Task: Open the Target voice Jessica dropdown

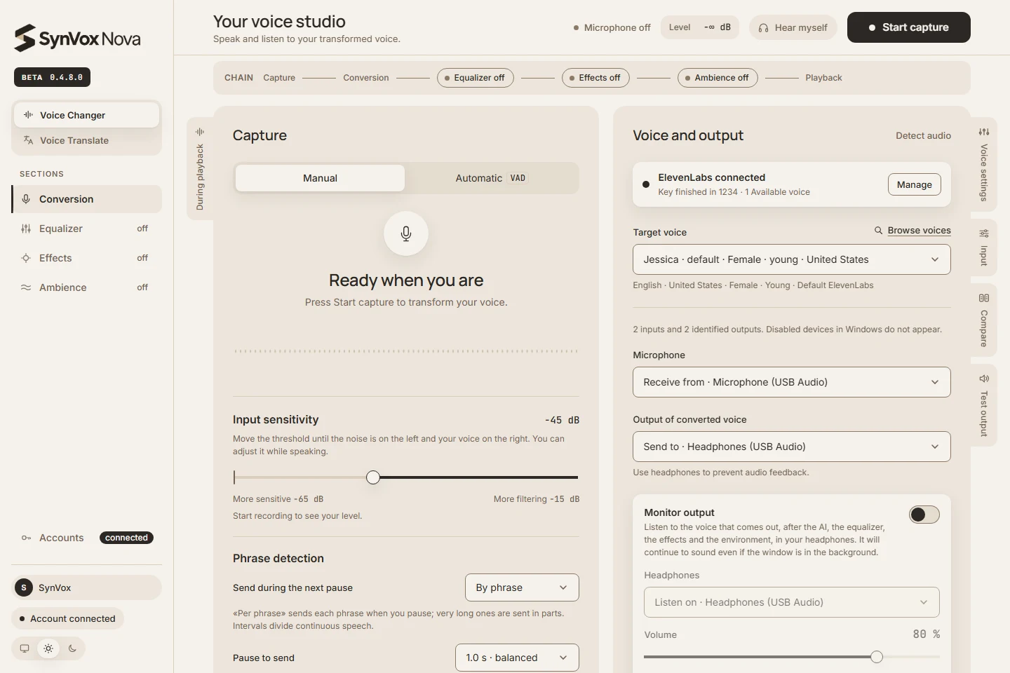Action: coord(792,259)
